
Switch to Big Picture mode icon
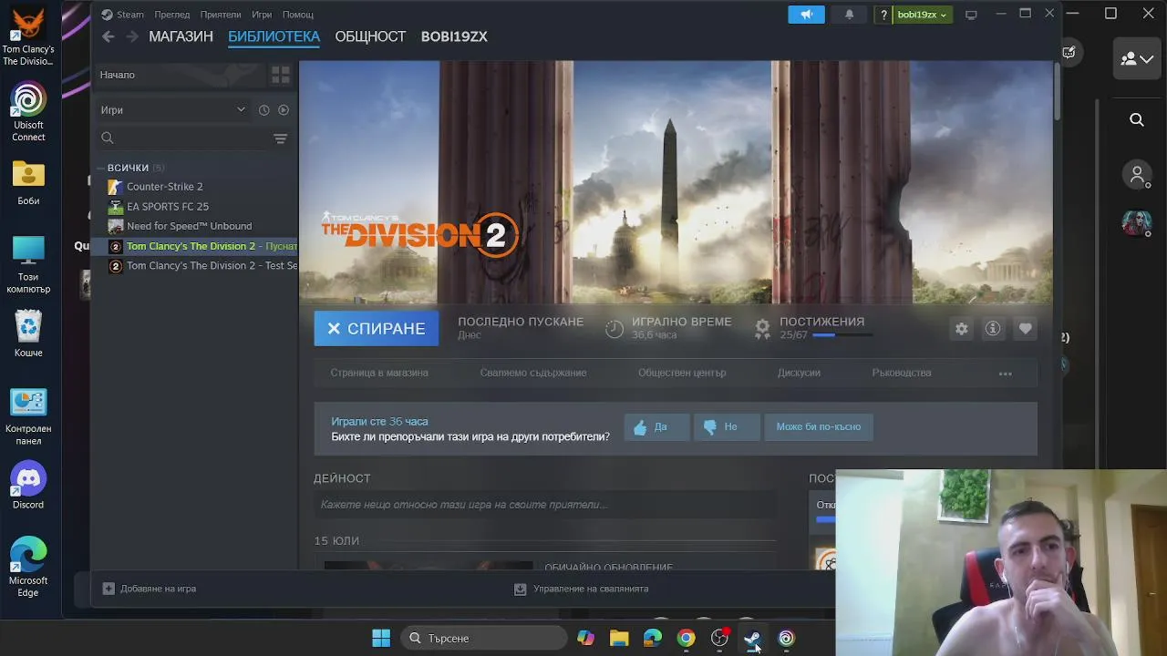point(971,15)
